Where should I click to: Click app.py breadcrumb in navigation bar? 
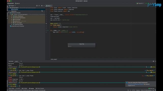pos(18,3)
